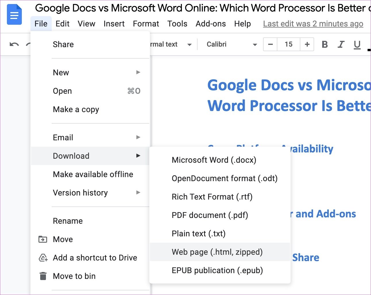Open the Calibri font dropdown
The height and width of the screenshot is (295, 371).
pos(230,44)
